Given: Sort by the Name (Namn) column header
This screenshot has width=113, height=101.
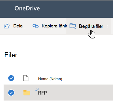Looking at the screenshot, I should (50, 79).
